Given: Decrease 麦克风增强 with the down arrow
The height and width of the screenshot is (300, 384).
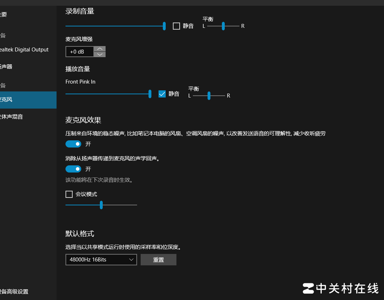Looking at the screenshot, I should coord(99,54).
